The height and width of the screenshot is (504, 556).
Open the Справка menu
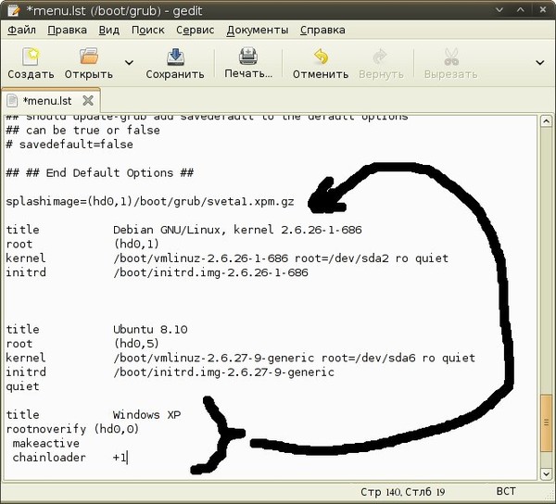(x=322, y=31)
